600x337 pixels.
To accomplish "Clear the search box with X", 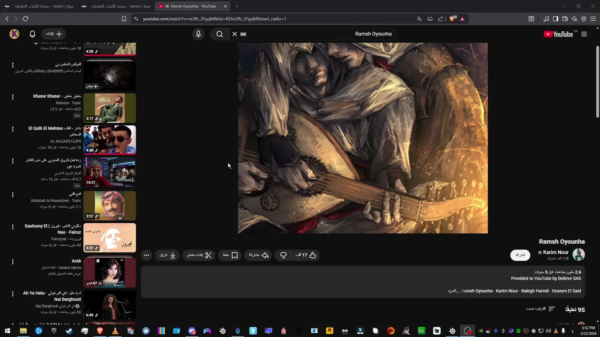I will (234, 34).
